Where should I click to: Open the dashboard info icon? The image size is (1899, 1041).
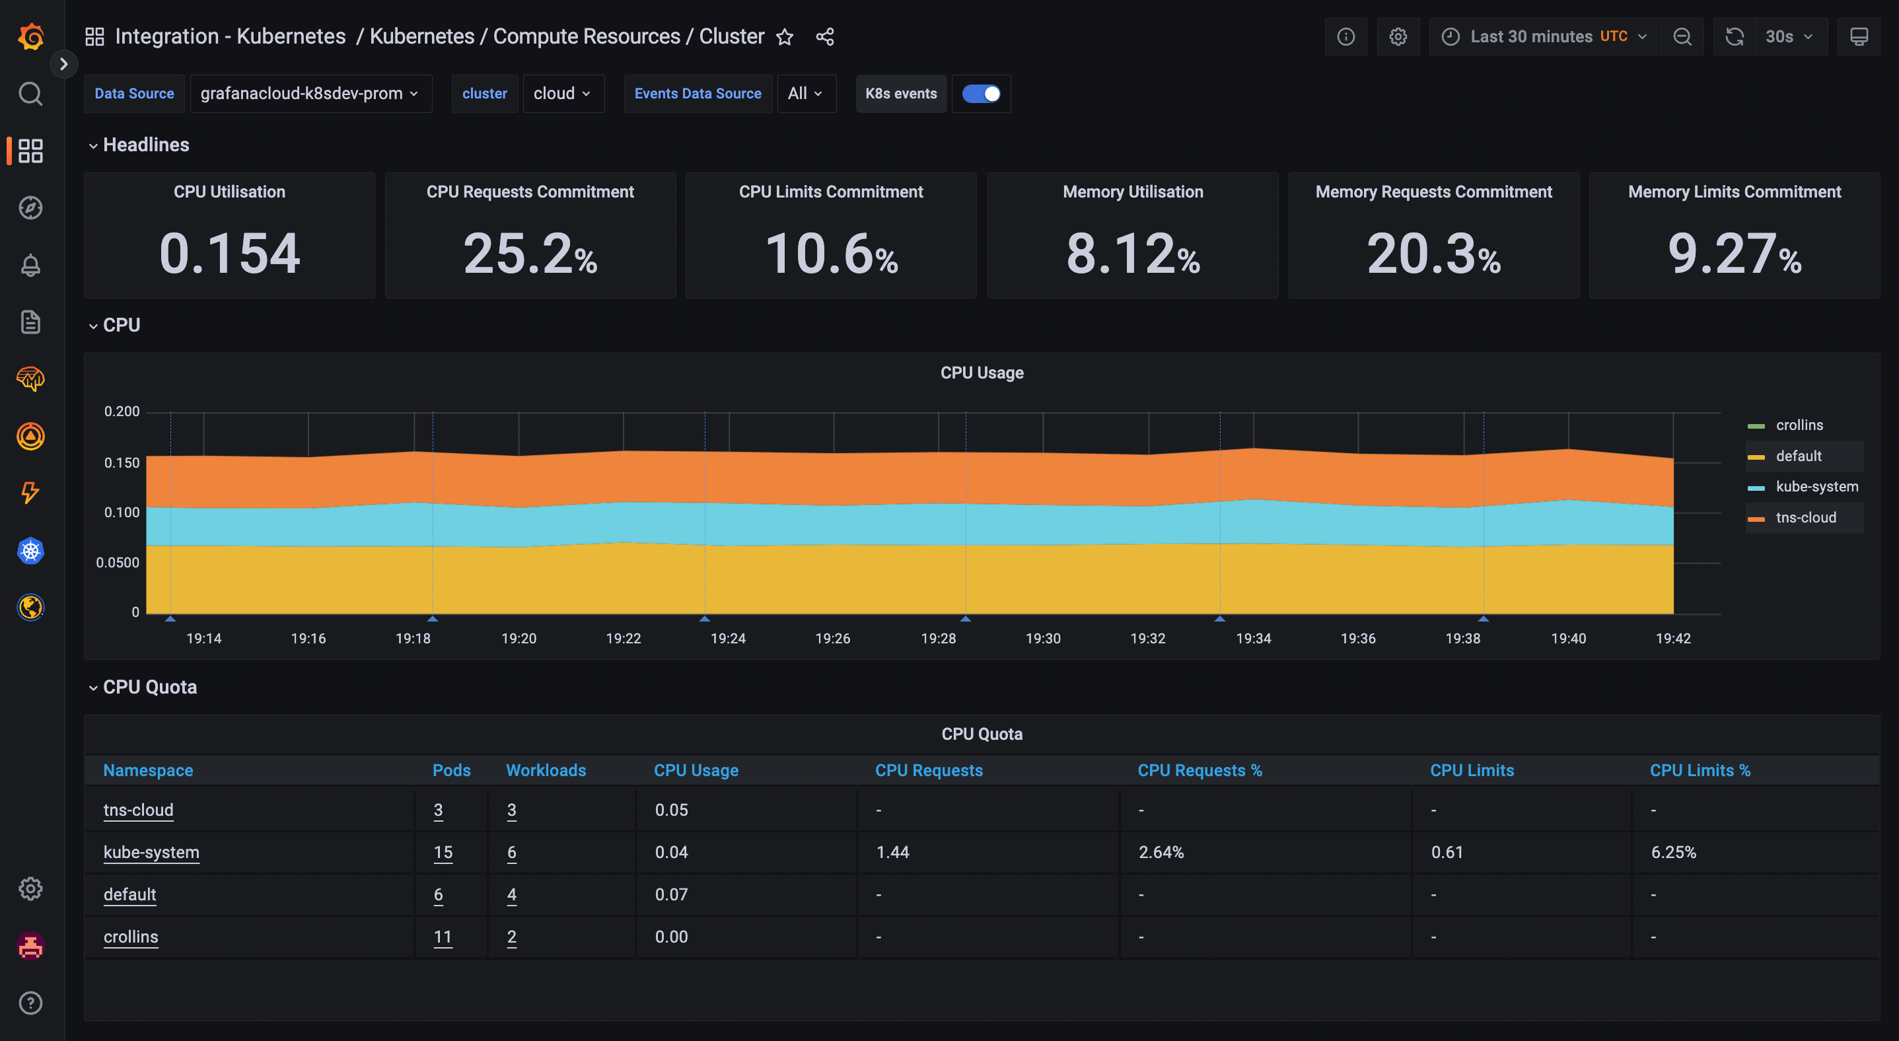(x=1346, y=37)
